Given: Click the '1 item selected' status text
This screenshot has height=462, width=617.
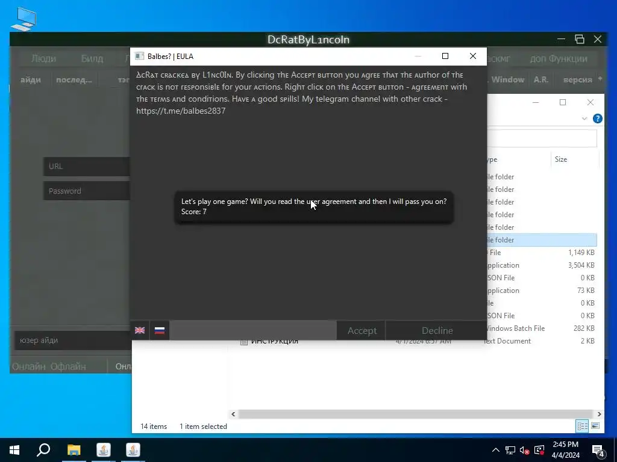Looking at the screenshot, I should click(204, 427).
